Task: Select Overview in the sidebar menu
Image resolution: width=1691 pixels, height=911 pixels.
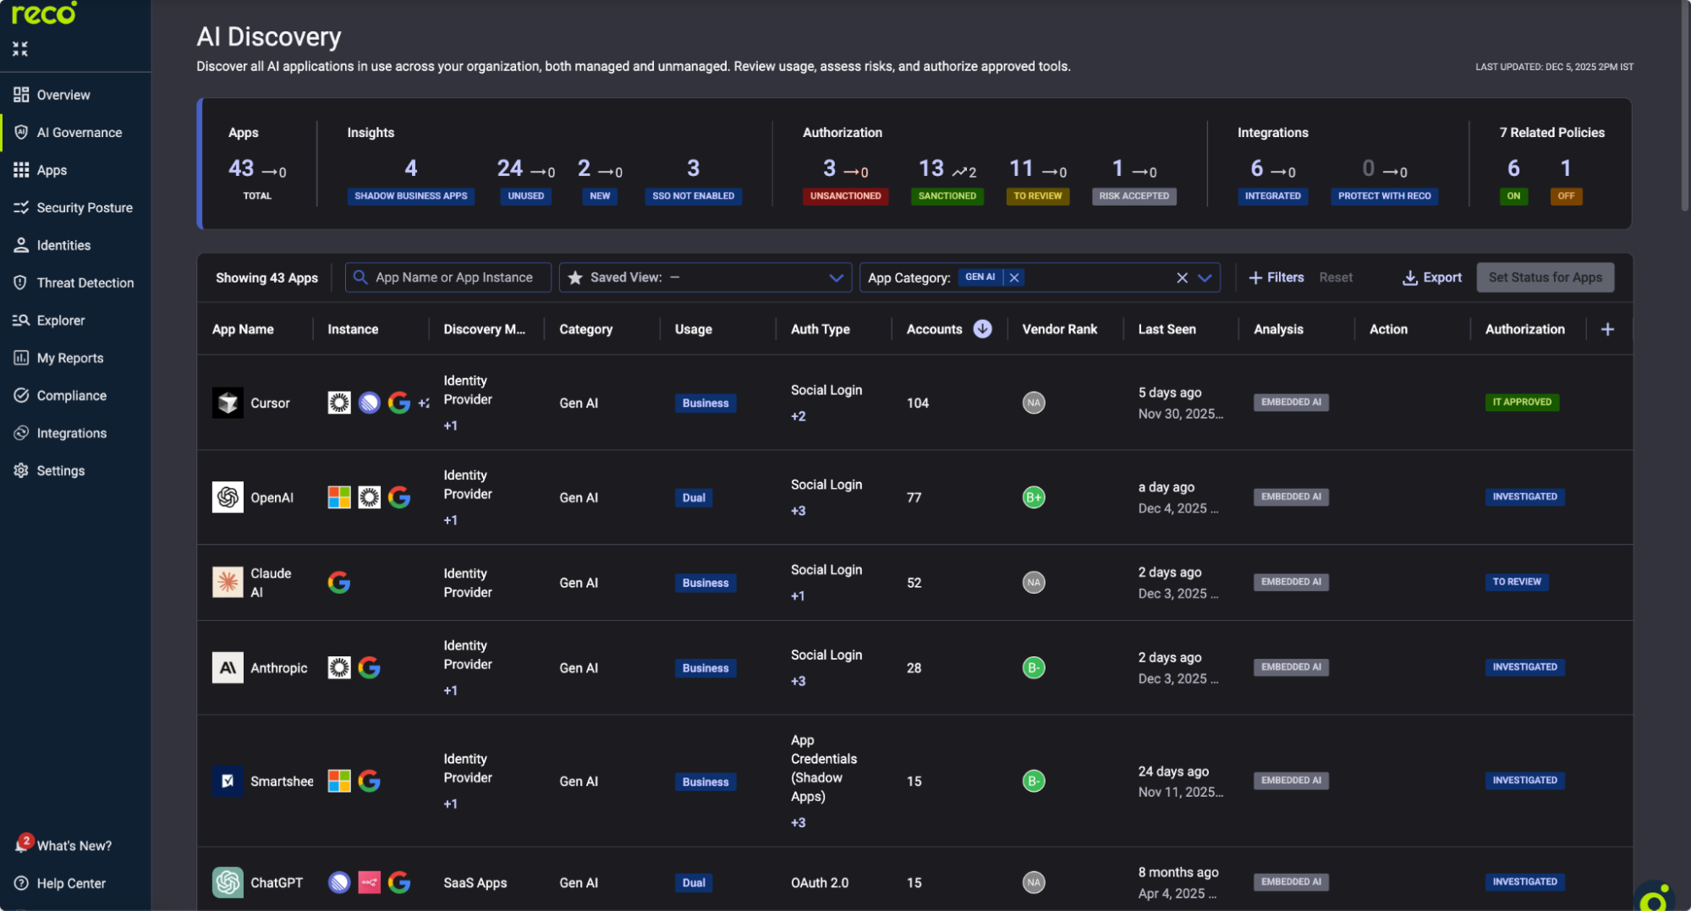Action: coord(65,94)
